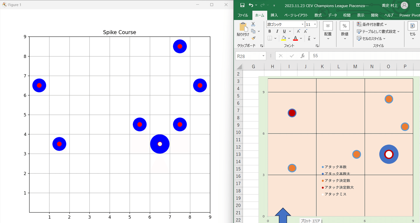Click the Copy icon in clipboard group

253,31
